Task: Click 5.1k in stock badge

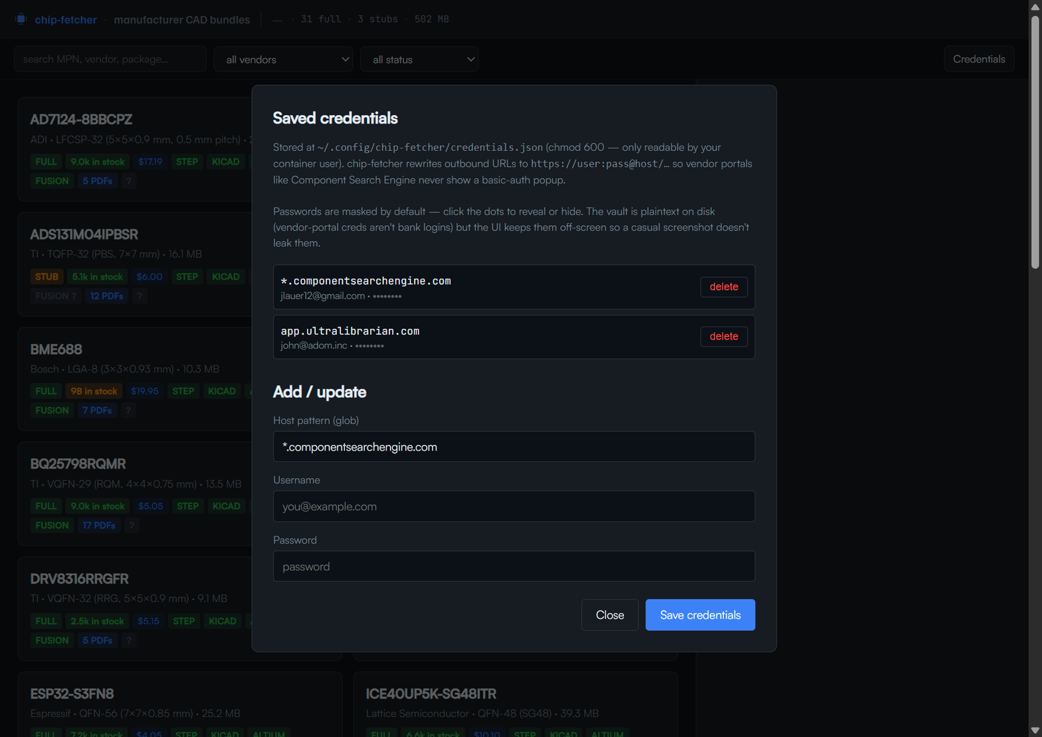Action: point(98,276)
